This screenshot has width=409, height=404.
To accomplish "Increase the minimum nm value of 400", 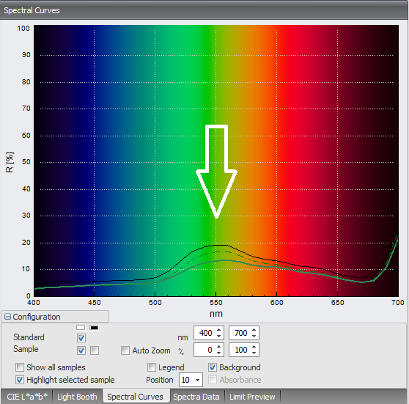I will tap(219, 330).
